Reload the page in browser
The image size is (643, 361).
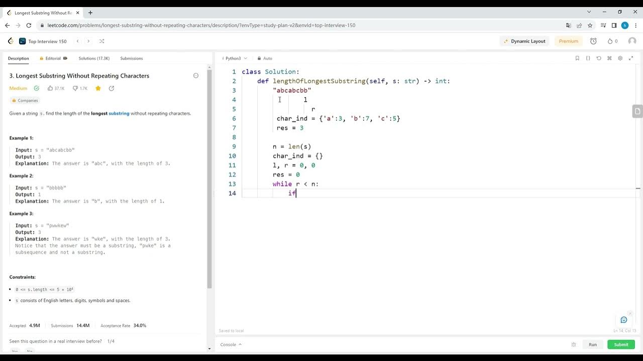click(x=29, y=25)
